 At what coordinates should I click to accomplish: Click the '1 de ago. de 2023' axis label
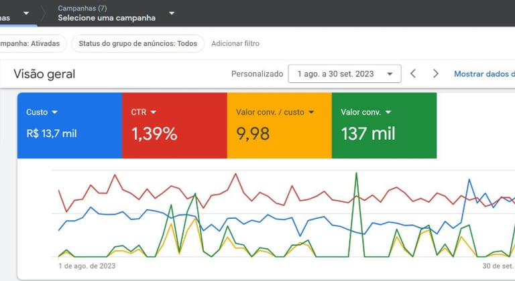click(87, 266)
